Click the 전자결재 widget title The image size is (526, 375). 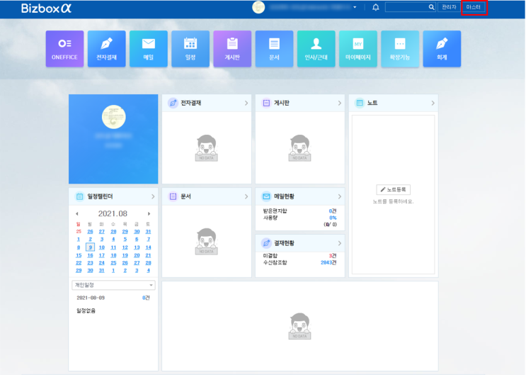point(191,103)
